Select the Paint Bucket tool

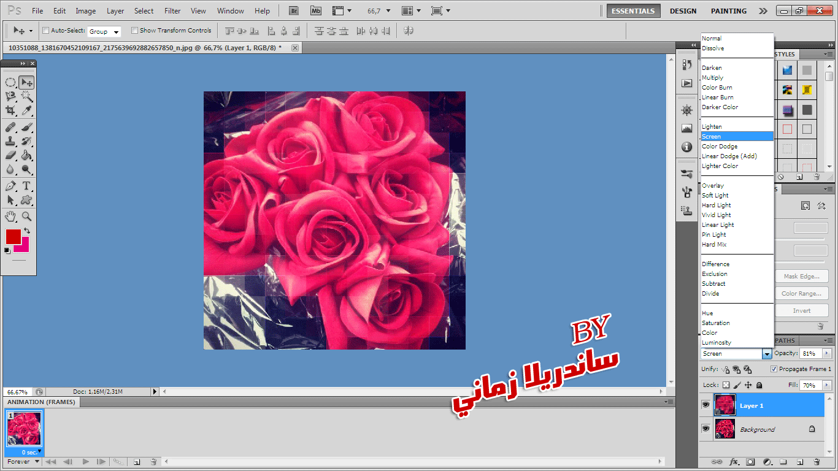tap(26, 156)
